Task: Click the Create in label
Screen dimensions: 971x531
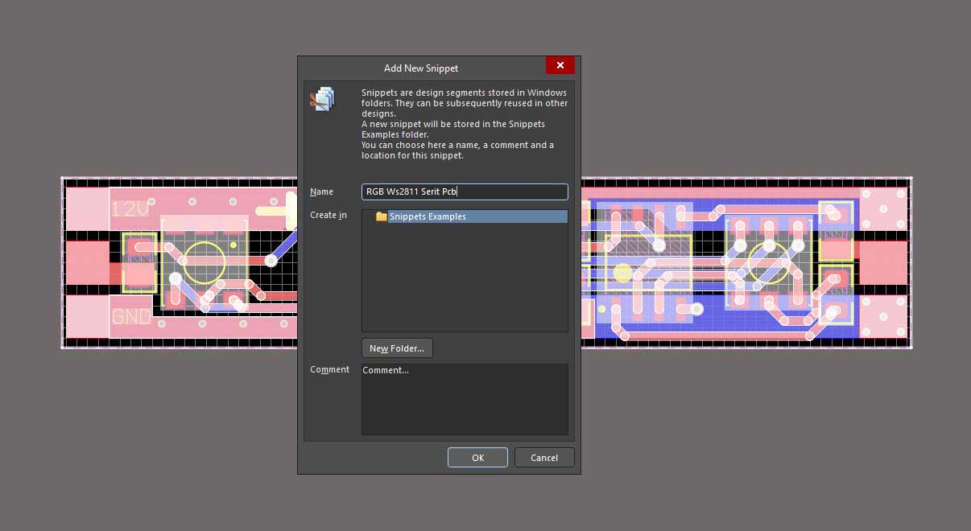Action: (328, 216)
